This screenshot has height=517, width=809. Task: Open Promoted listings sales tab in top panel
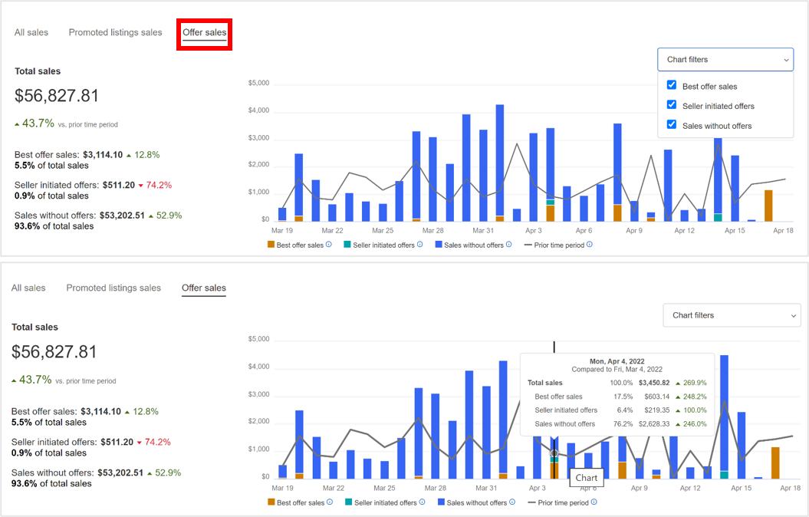pos(115,32)
